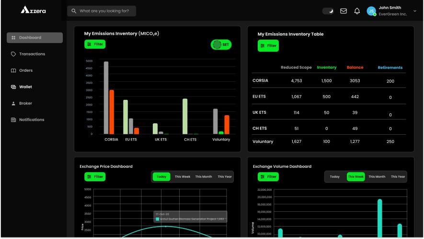Click the JS user avatar
Viewport: 424px width, 239px height.
pos(371,11)
